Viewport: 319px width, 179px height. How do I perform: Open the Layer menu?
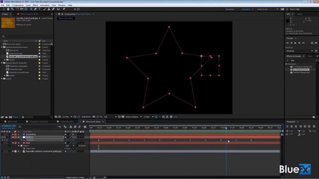[28, 5]
